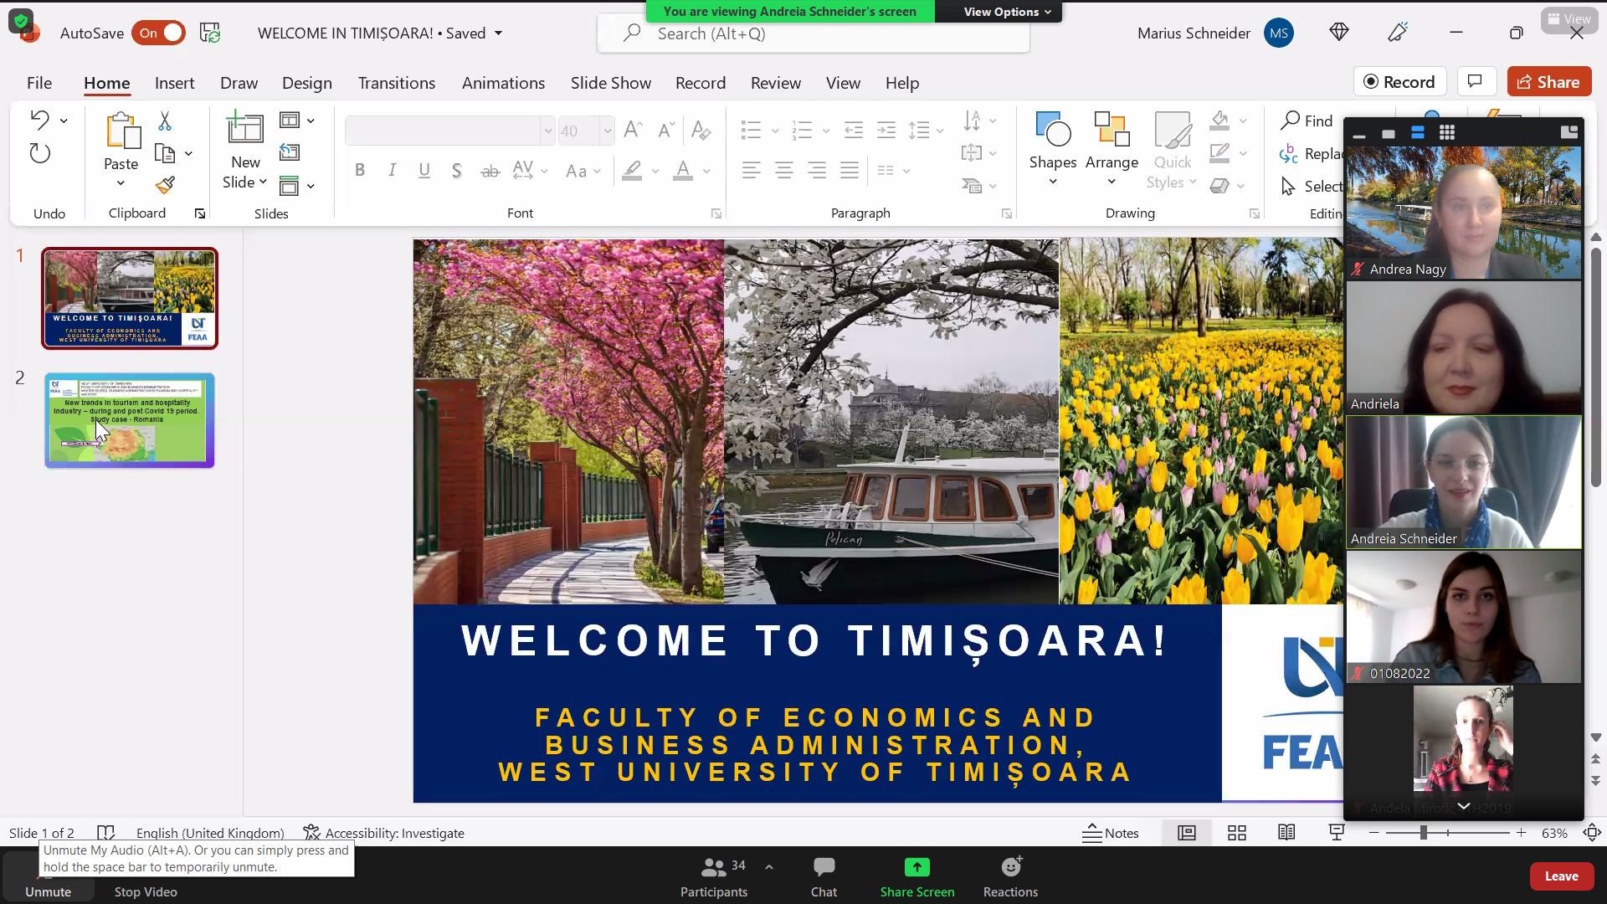
Task: Click the Cut scissors icon
Action: [x=165, y=121]
